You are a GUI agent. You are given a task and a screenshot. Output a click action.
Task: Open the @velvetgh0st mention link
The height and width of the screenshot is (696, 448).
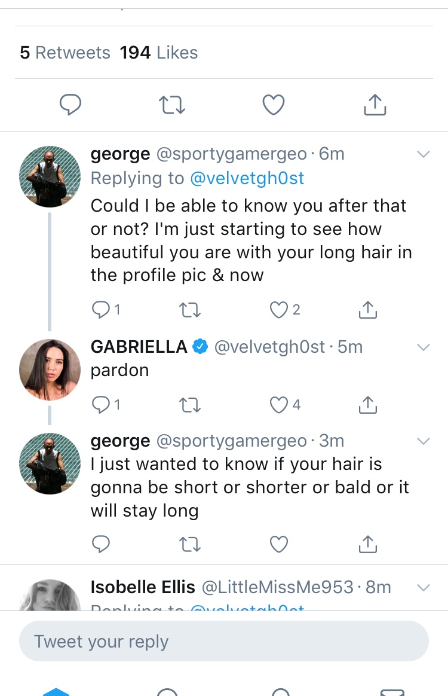(247, 178)
